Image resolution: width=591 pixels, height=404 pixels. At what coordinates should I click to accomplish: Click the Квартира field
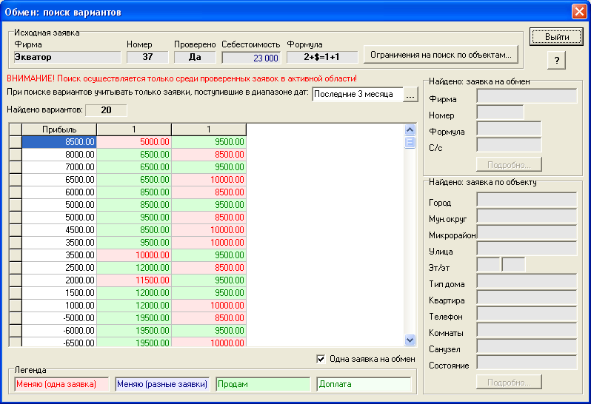527,297
